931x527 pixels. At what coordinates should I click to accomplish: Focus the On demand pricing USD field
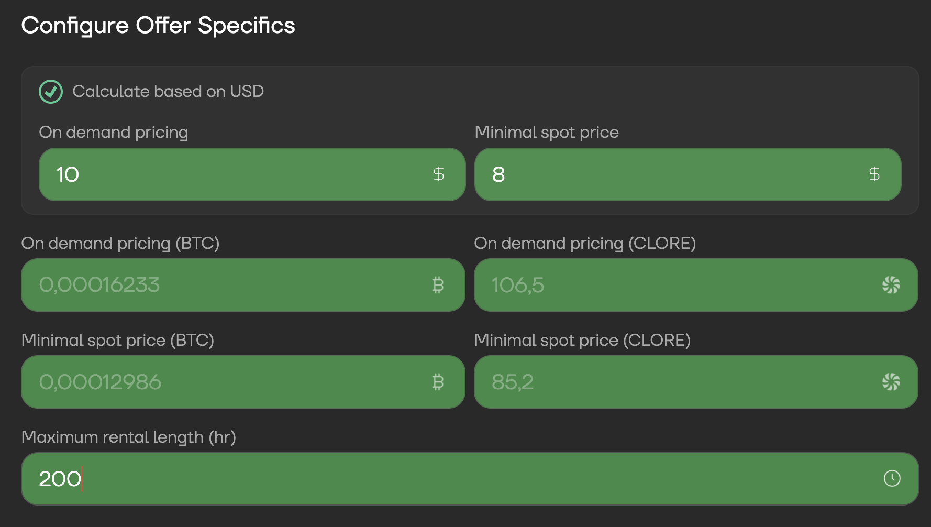click(236, 174)
